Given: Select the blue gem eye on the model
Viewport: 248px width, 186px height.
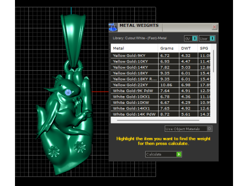Looking at the screenshot, I should pyautogui.click(x=68, y=92).
